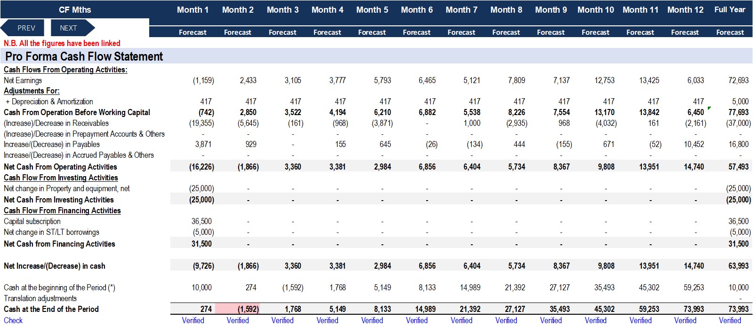Select Cash From Operation Before Working Capital label

click(77, 112)
